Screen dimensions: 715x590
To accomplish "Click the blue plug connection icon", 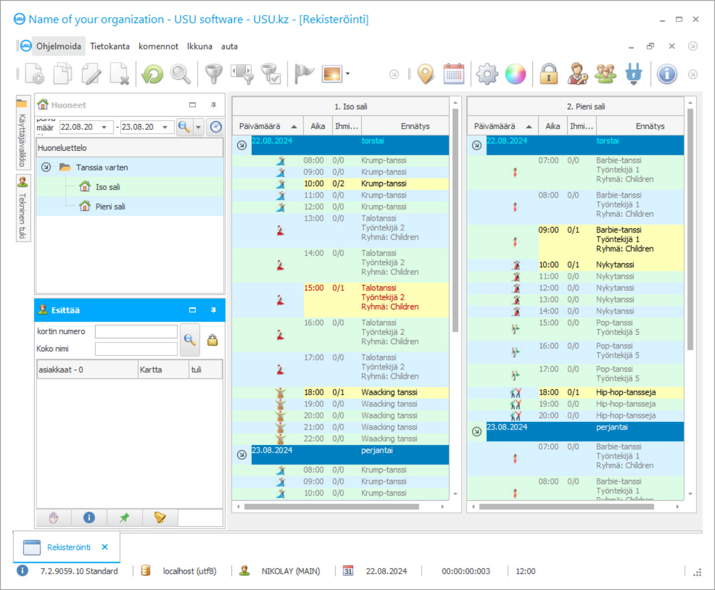I will [x=634, y=74].
